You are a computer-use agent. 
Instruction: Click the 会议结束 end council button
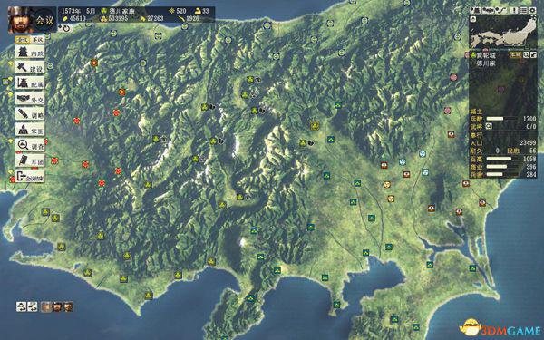point(30,176)
